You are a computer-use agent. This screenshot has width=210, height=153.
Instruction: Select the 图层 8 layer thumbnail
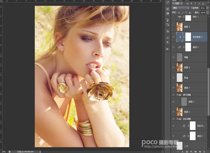[x=180, y=67]
